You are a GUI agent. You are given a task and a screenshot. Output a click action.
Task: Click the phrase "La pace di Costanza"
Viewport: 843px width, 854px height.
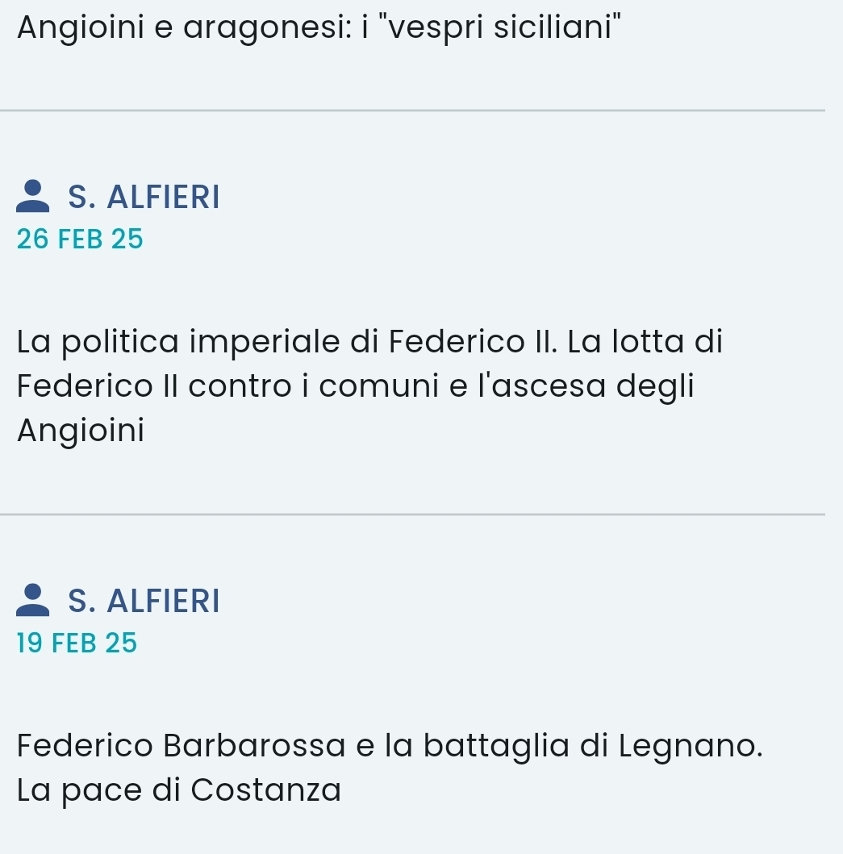(178, 789)
